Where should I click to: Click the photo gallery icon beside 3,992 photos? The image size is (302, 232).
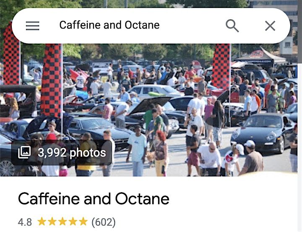tap(24, 152)
